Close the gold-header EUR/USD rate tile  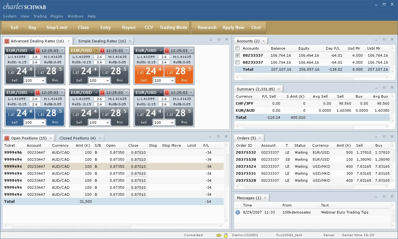[x=126, y=51]
